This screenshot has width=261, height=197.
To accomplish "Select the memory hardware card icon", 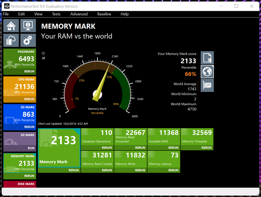I will (207, 85).
